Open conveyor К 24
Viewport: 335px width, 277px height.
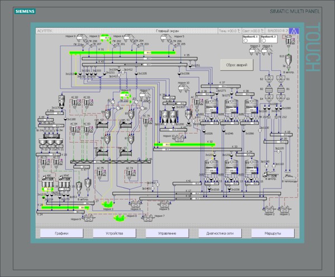point(60,212)
